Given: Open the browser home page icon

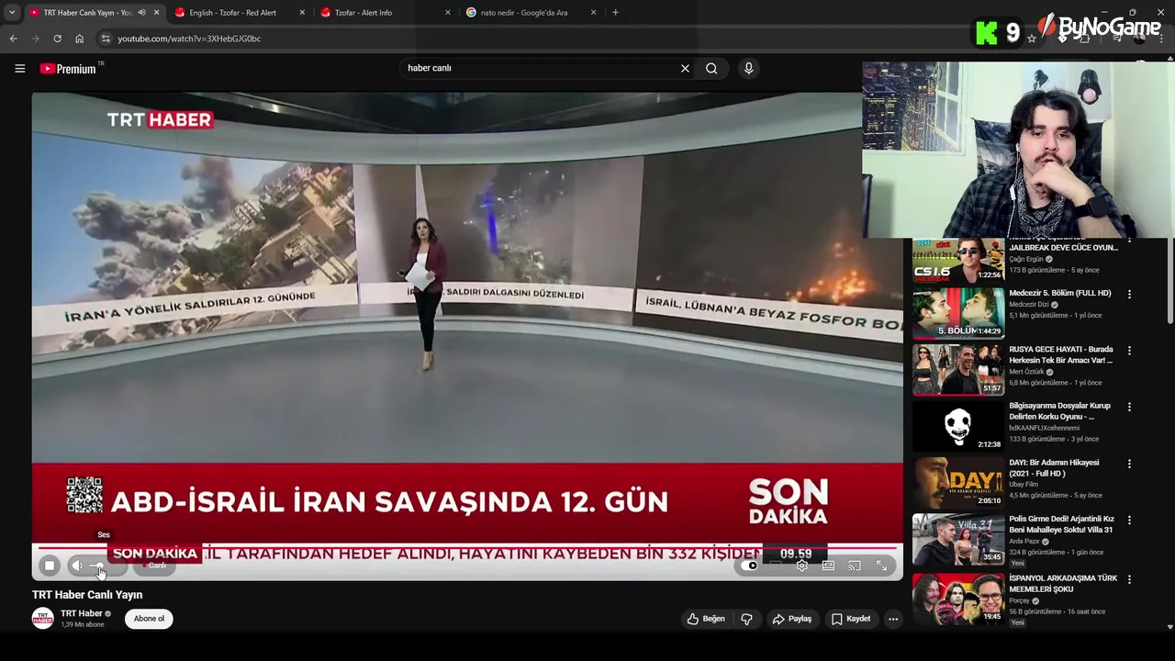Looking at the screenshot, I should tap(79, 39).
